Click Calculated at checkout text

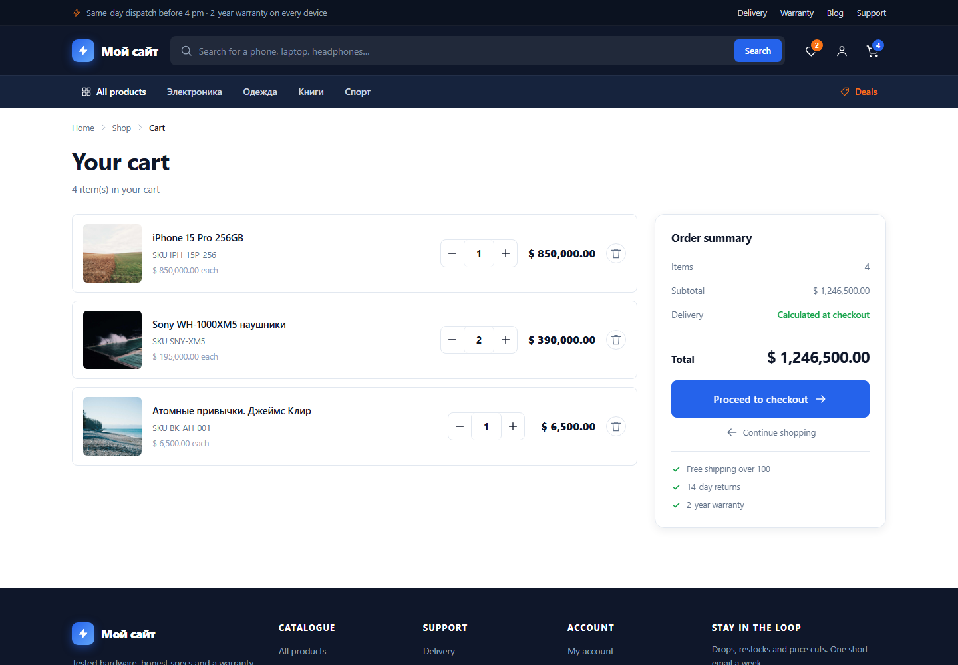click(x=824, y=315)
